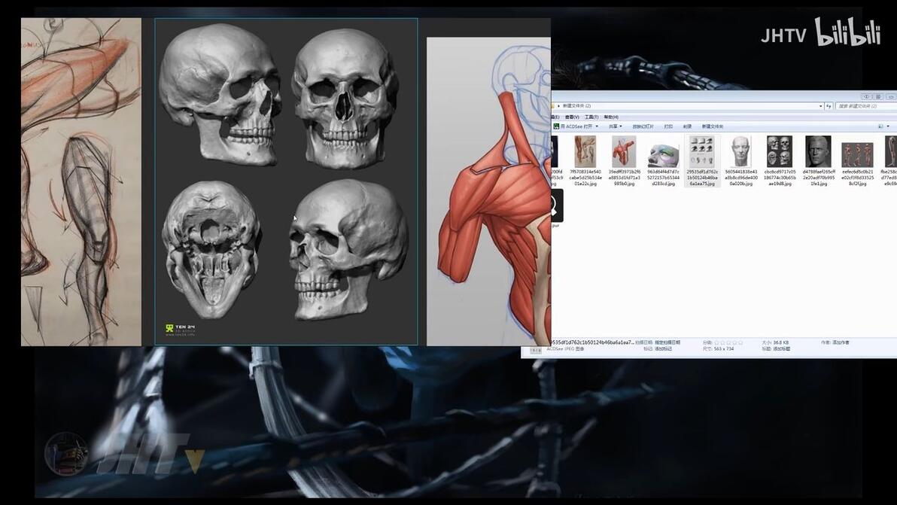Click the search 新建文件夹 (2) input field
Screen dimensions: 897x505
click(x=866, y=106)
